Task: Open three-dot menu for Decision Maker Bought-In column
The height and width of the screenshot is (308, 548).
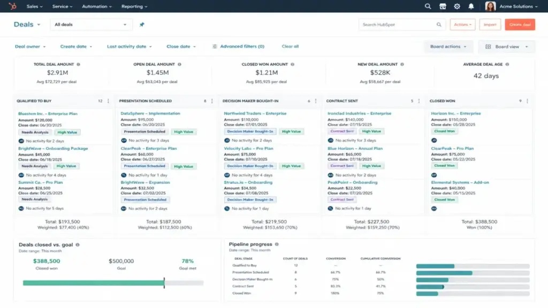Action: point(316,101)
